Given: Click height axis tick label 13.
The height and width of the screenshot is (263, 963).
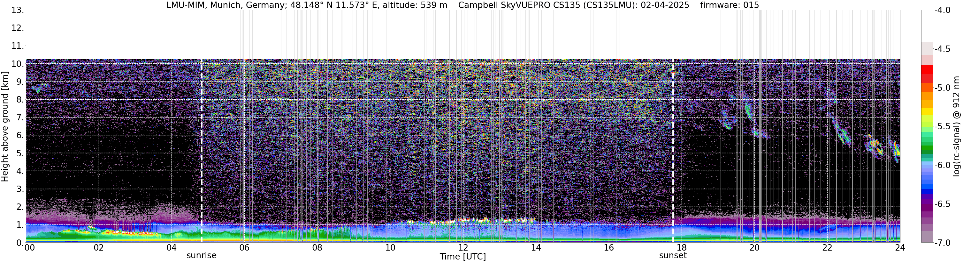Looking at the screenshot, I should 18,10.
